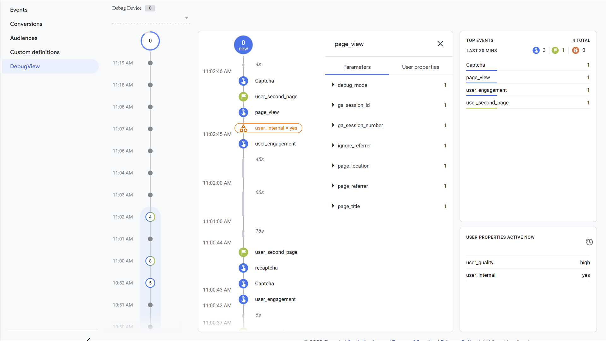This screenshot has height=341, width=606.
Task: Open the Debug Device dropdown
Action: coord(187,18)
